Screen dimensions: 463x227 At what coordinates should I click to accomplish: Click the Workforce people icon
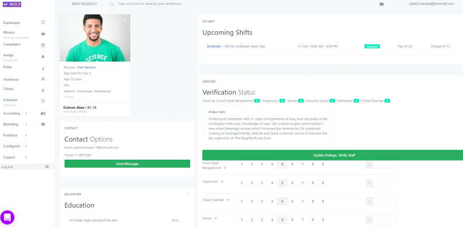(x=43, y=79)
